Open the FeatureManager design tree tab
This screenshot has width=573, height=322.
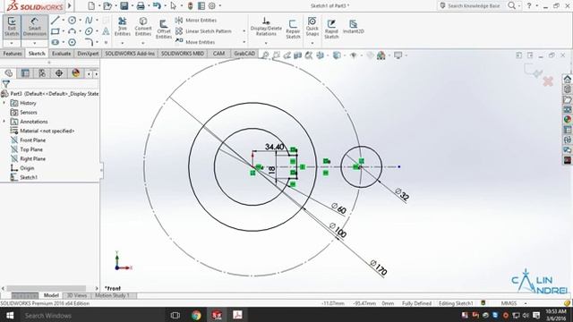[9, 73]
